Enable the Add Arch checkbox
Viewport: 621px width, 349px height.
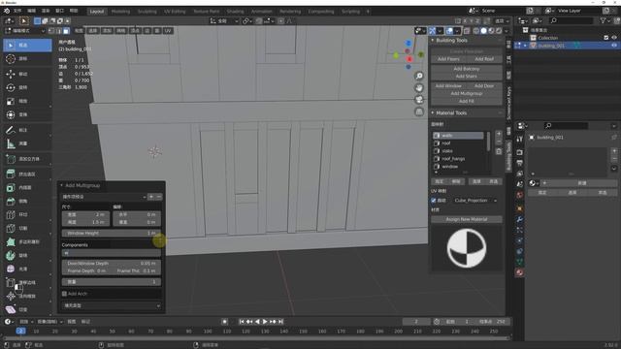pyautogui.click(x=65, y=294)
